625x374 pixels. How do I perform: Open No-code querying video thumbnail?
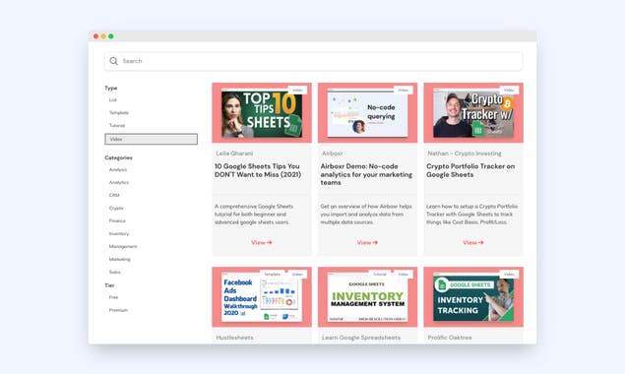tap(367, 114)
